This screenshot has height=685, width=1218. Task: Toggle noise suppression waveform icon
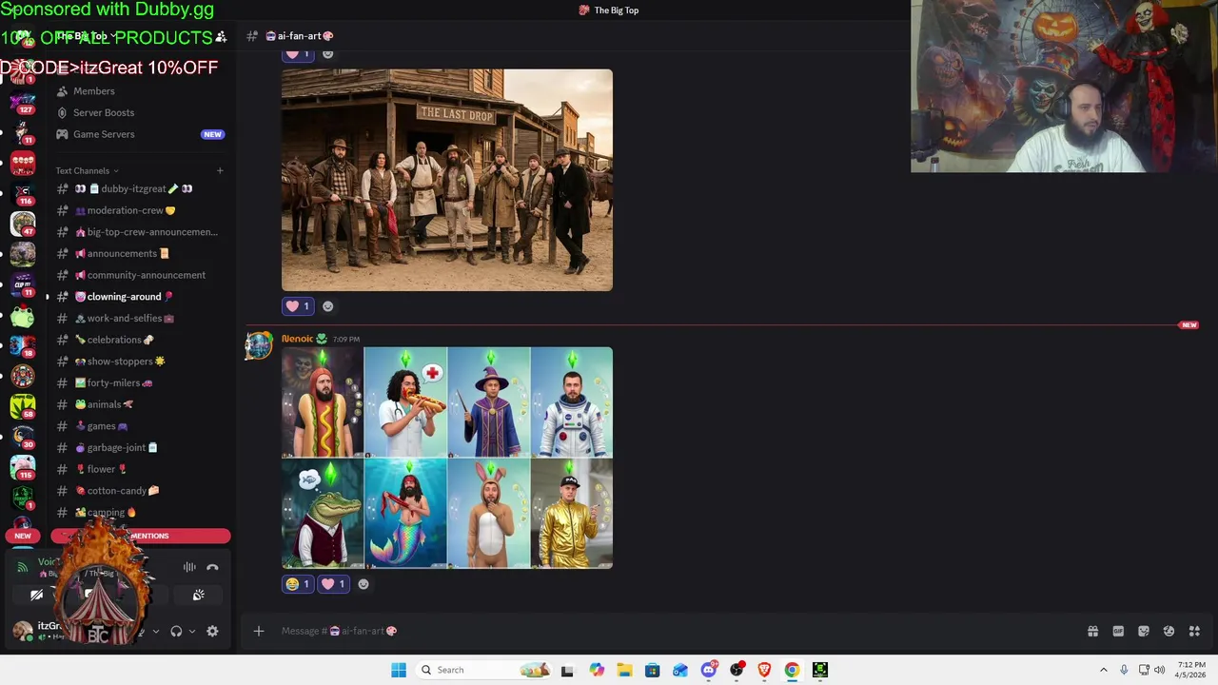(189, 567)
